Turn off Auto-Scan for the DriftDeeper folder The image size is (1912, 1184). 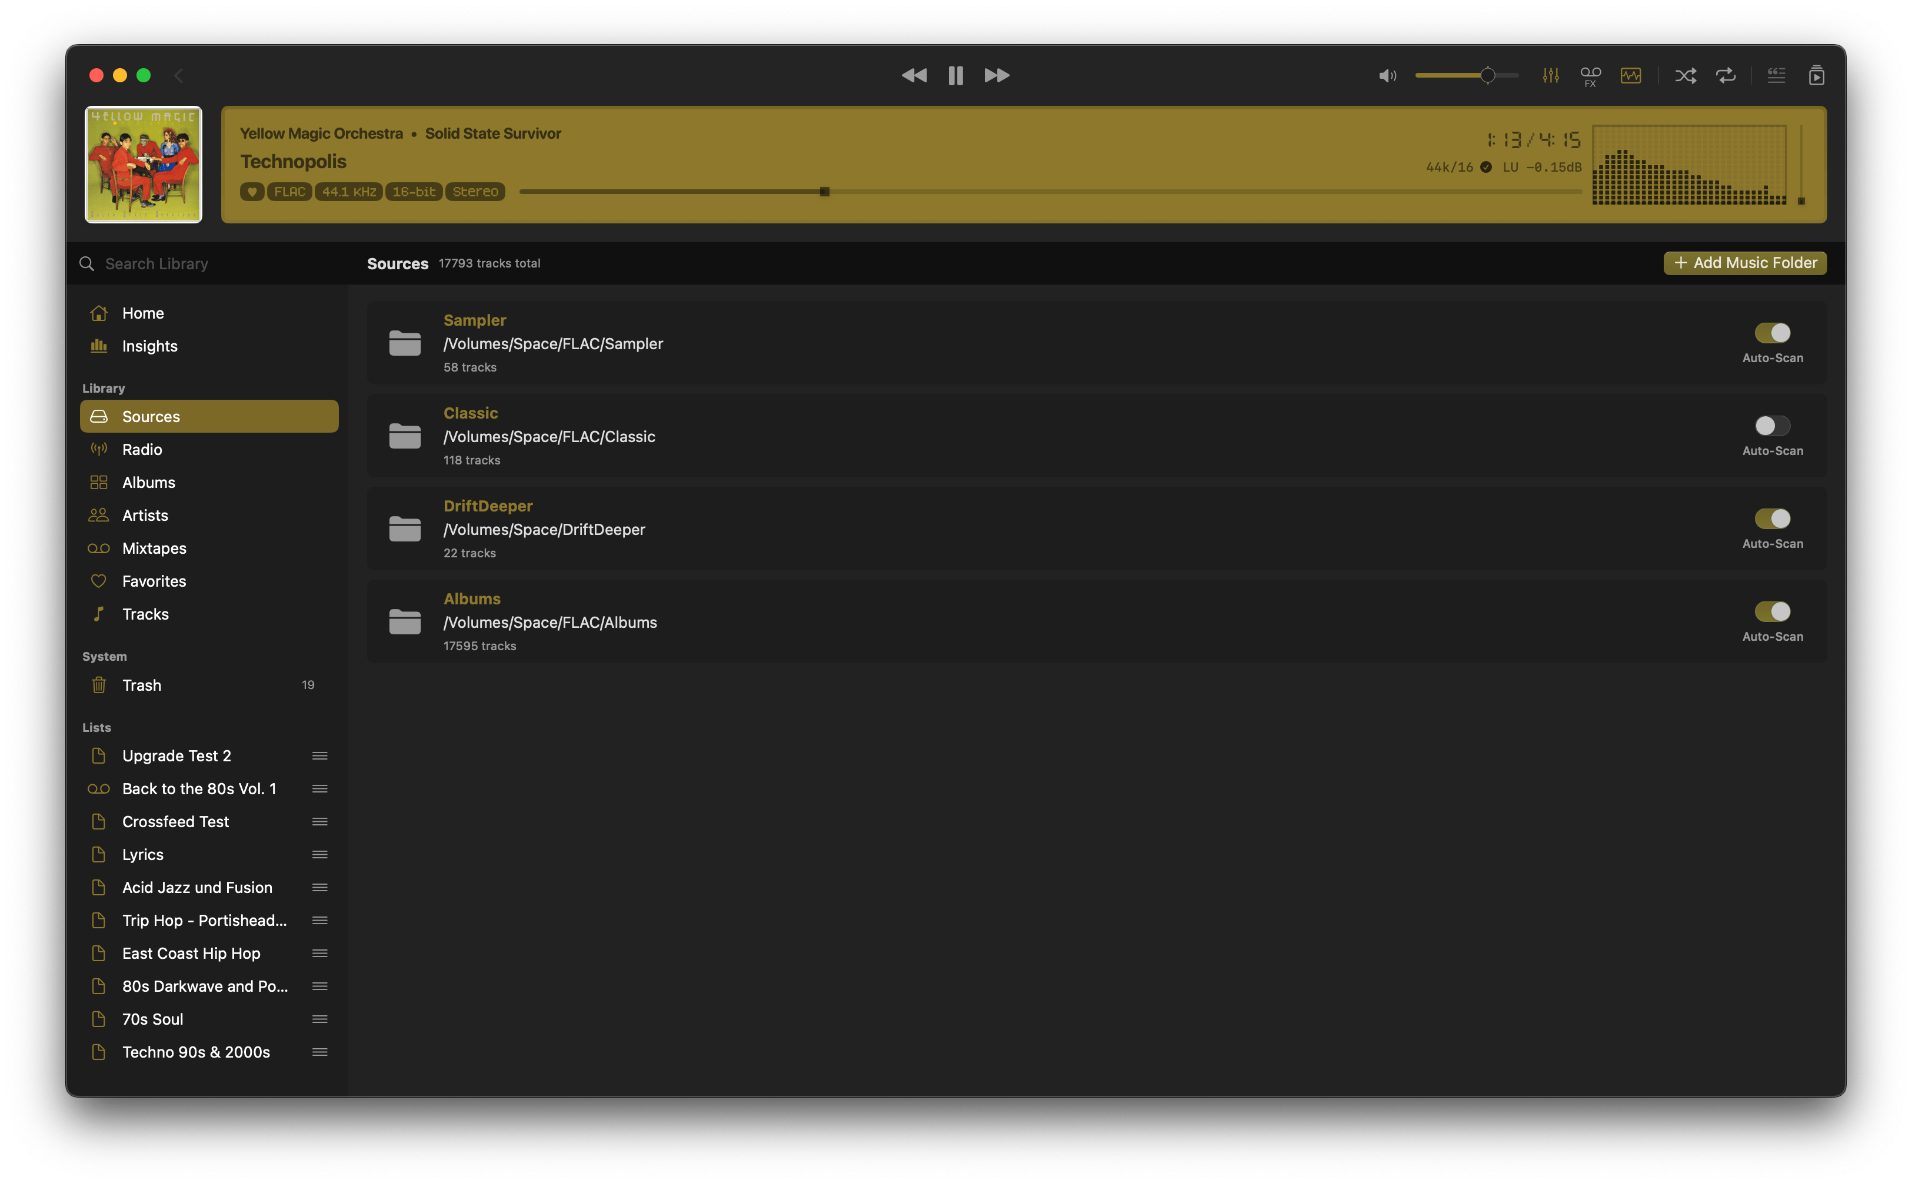[x=1772, y=519]
